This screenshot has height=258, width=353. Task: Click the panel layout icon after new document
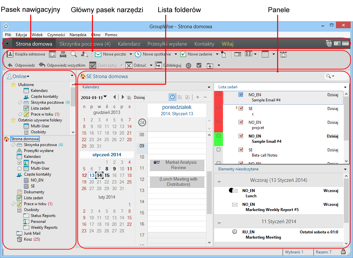238,54
